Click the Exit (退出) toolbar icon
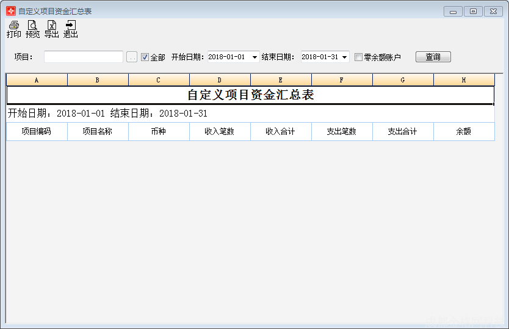The width and height of the screenshot is (509, 329). click(x=70, y=29)
